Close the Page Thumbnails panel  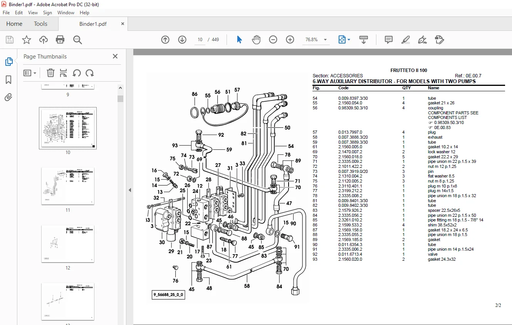pyautogui.click(x=115, y=56)
